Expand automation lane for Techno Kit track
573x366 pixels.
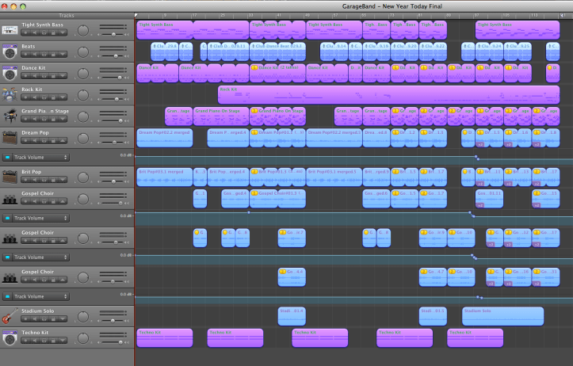click(63, 341)
